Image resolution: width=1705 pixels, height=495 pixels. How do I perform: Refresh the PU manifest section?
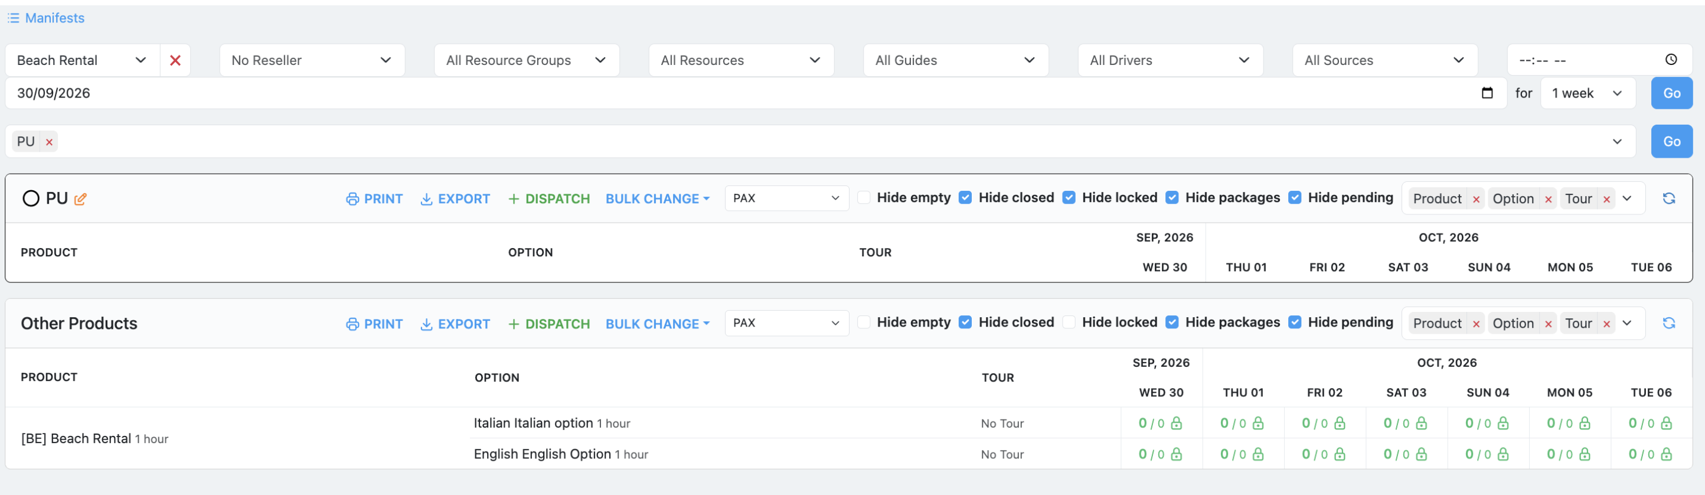(x=1668, y=198)
